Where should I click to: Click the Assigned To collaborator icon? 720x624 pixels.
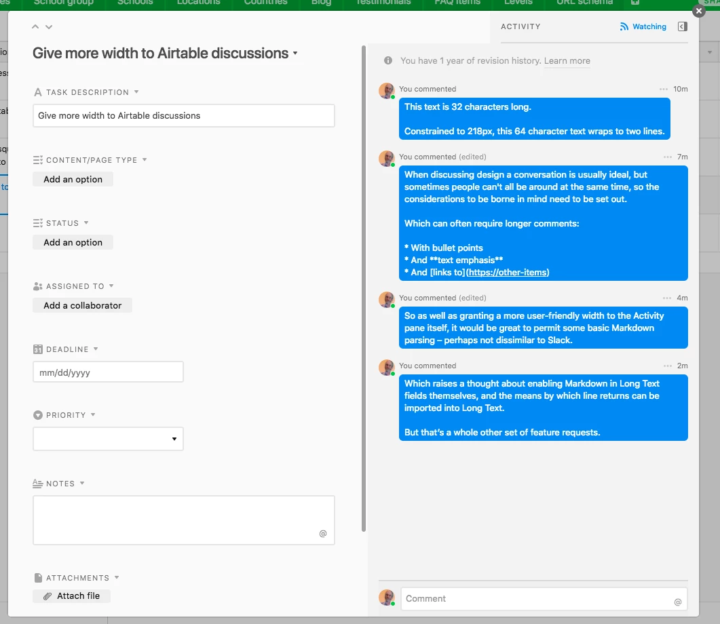coord(38,286)
